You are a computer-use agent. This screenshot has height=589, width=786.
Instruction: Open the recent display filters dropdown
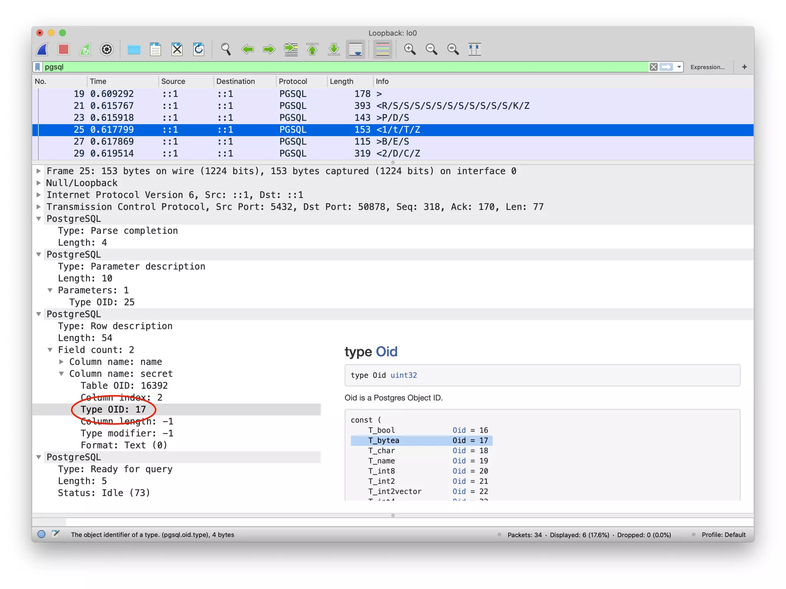click(679, 67)
